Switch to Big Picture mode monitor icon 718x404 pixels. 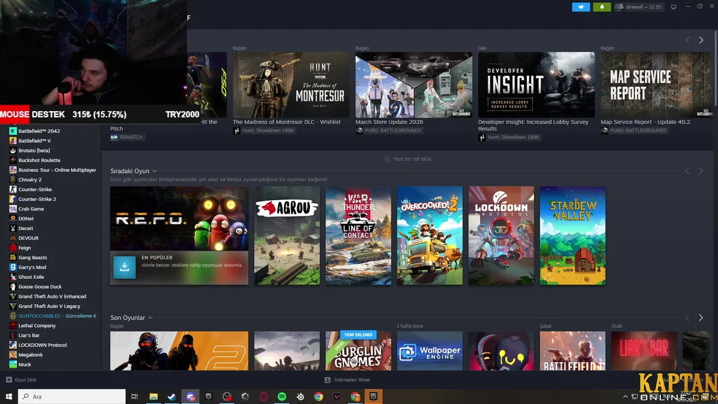pos(674,7)
